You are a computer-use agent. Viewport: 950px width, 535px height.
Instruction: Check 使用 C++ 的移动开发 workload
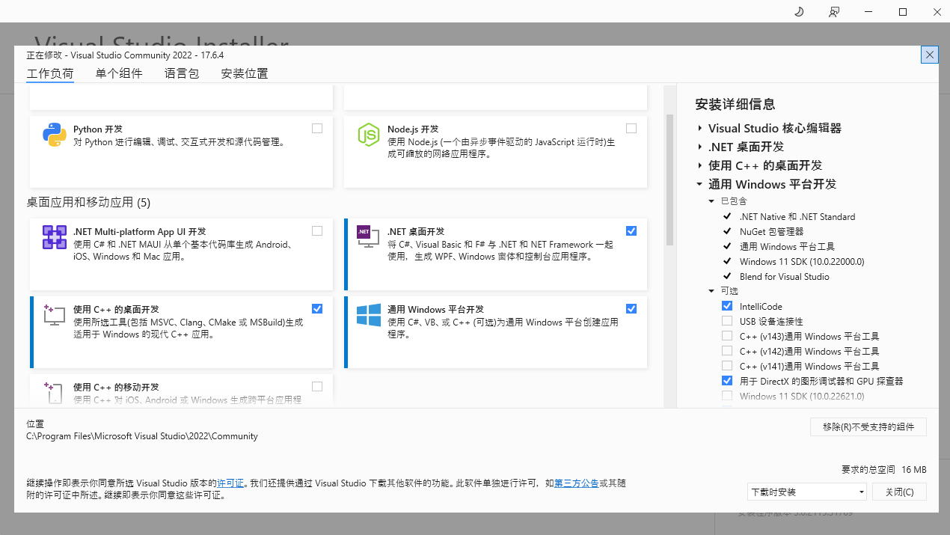[x=317, y=387]
